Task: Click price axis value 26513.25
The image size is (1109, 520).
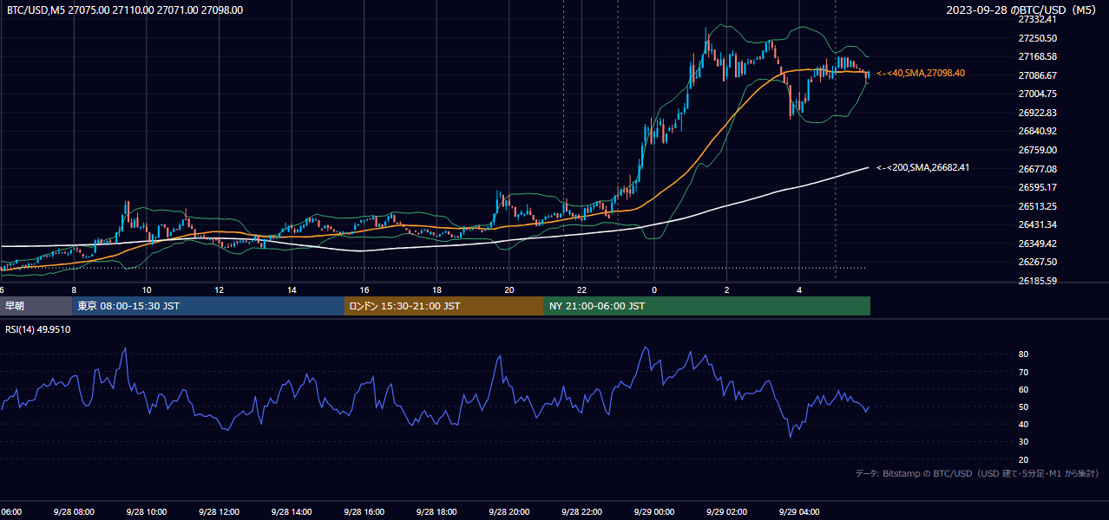Action: click(1037, 206)
